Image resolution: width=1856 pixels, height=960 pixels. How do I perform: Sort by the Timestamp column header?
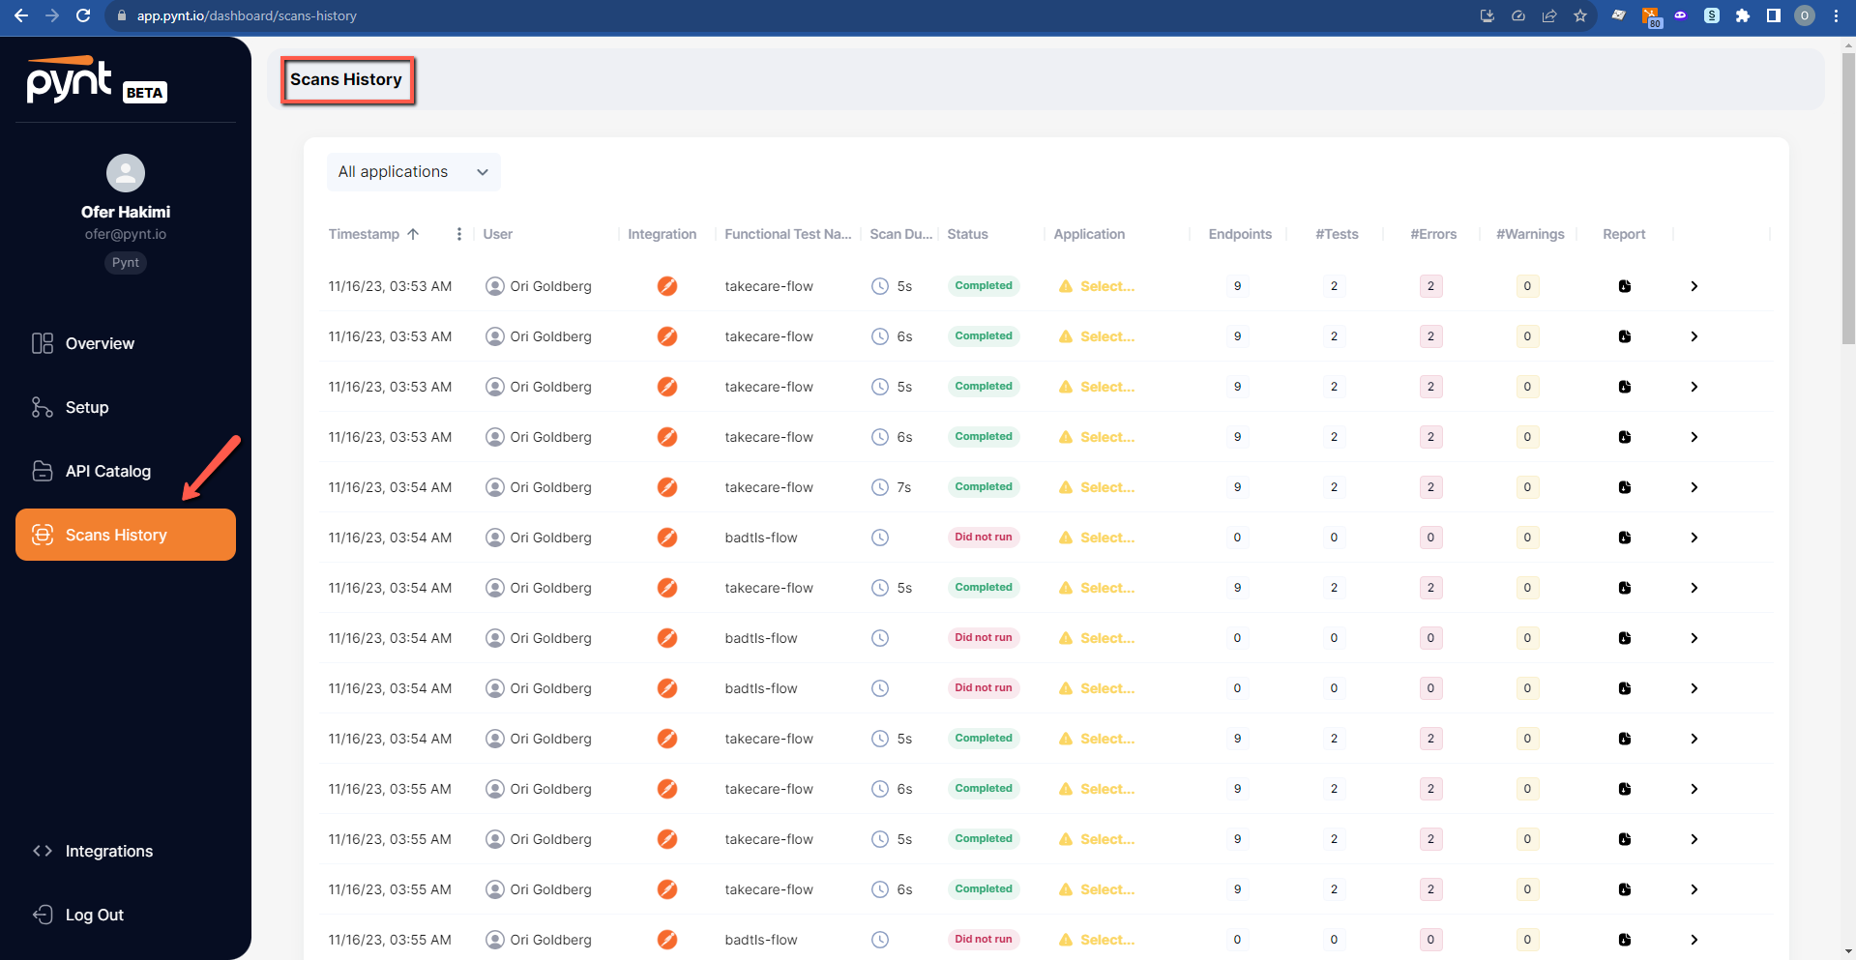365,234
